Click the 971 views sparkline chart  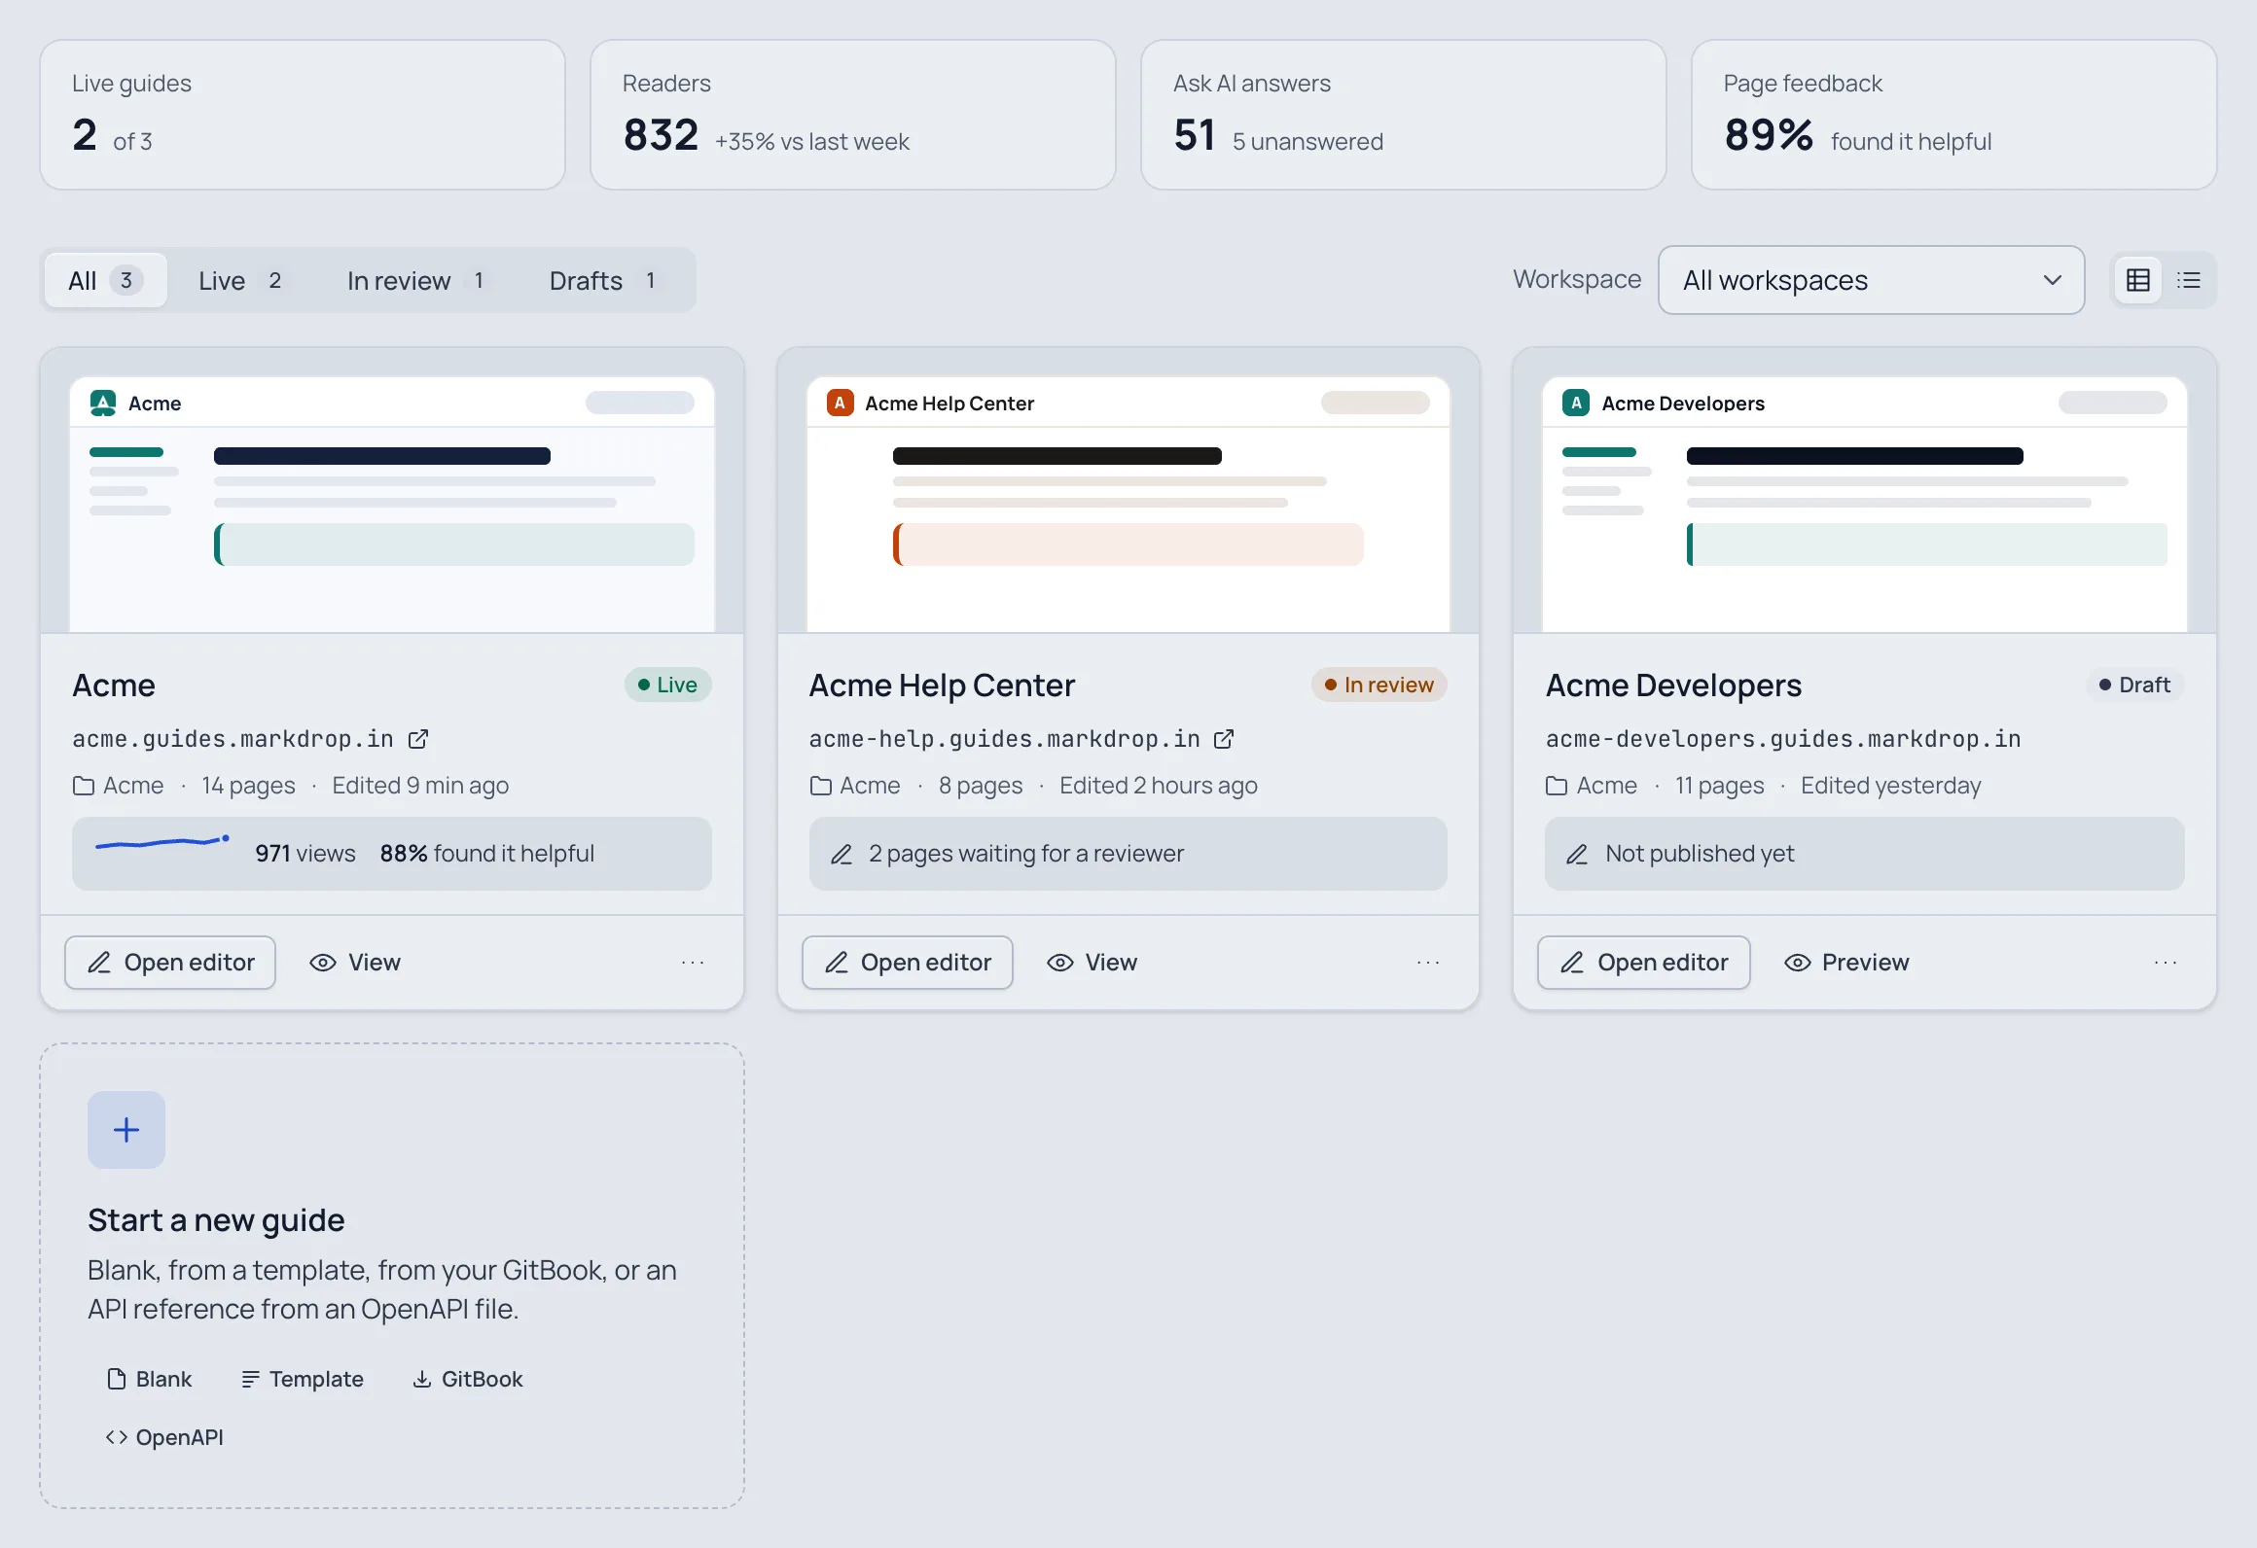tap(162, 842)
